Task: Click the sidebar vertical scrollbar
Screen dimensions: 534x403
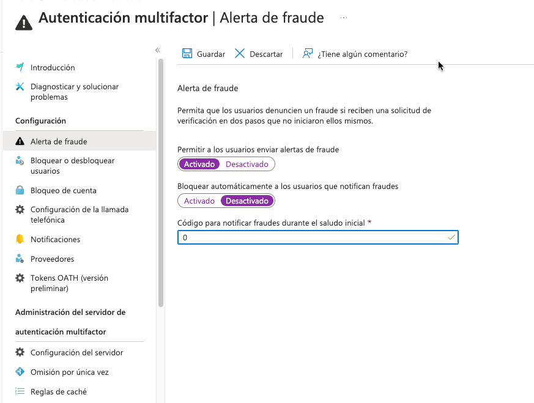Action: click(161, 183)
